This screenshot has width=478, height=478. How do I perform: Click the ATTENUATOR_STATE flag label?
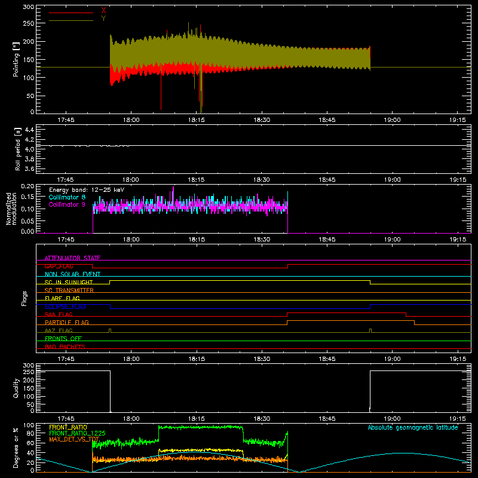click(x=72, y=258)
